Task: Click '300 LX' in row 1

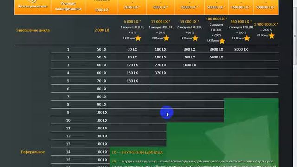Action: pyautogui.click(x=189, y=49)
